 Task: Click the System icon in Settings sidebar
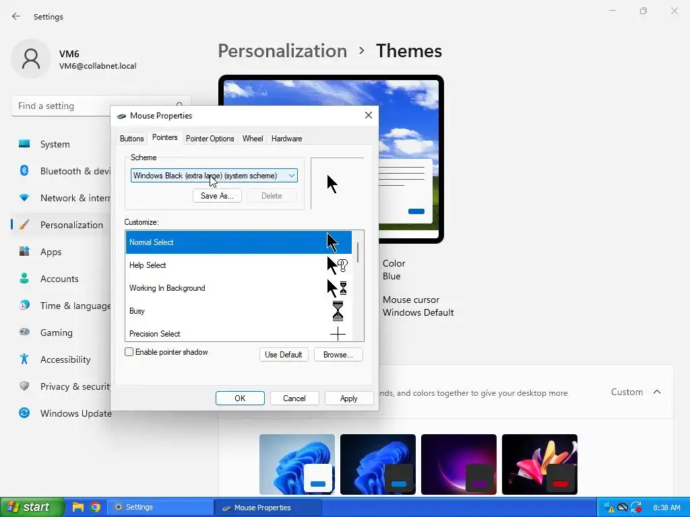[24, 144]
